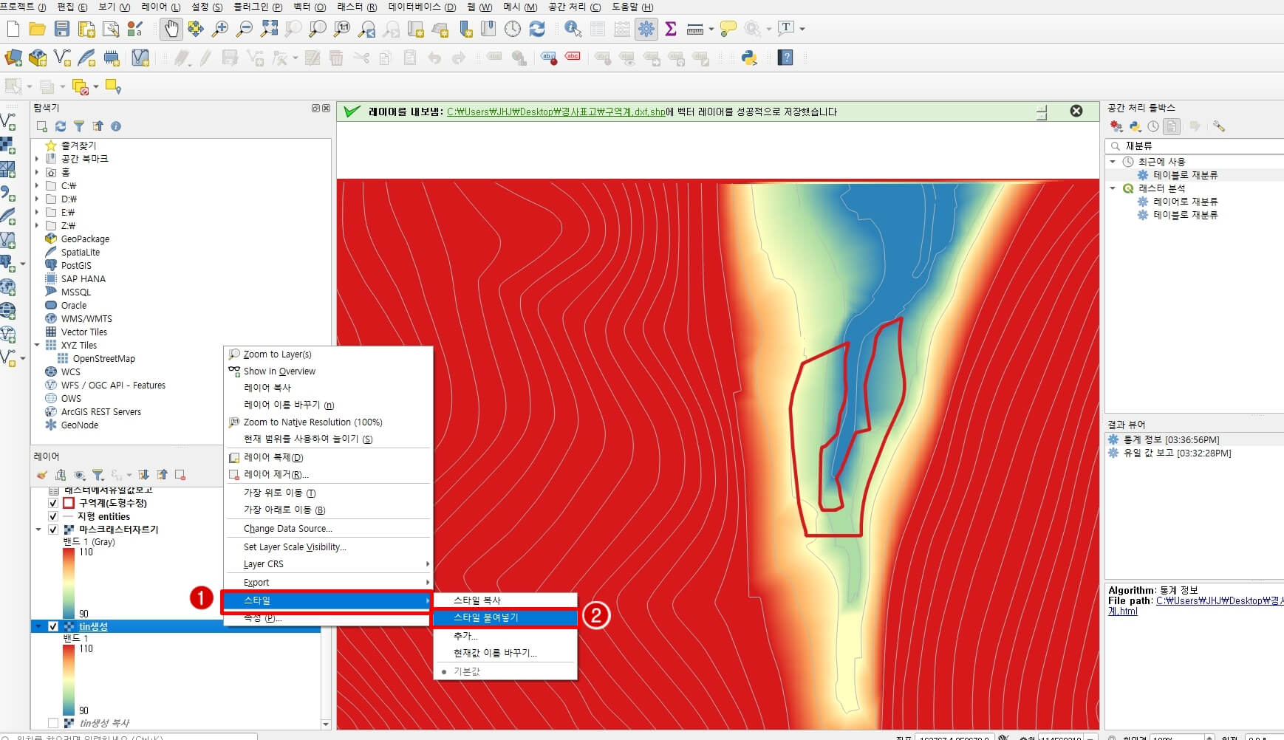This screenshot has height=740, width=1284.
Task: Click New GeoPackage Layer icon
Action: pyautogui.click(x=38, y=58)
